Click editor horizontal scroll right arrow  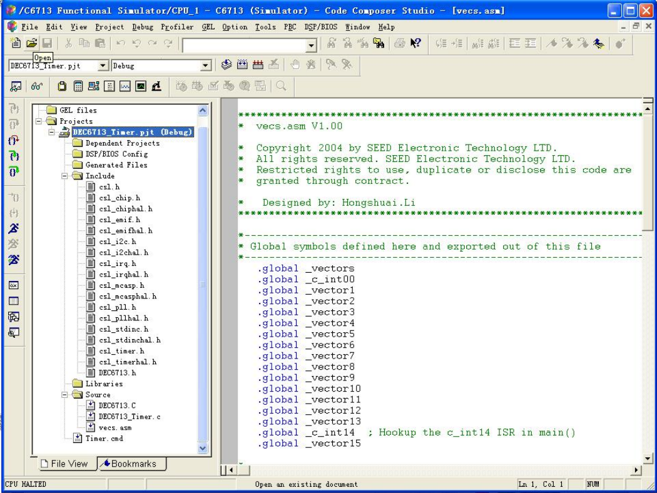coord(636,470)
